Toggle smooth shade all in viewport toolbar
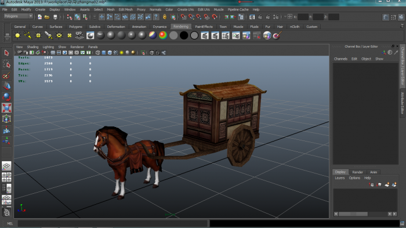 coord(104,53)
